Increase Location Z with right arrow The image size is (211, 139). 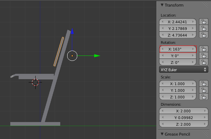[x=193, y=35]
